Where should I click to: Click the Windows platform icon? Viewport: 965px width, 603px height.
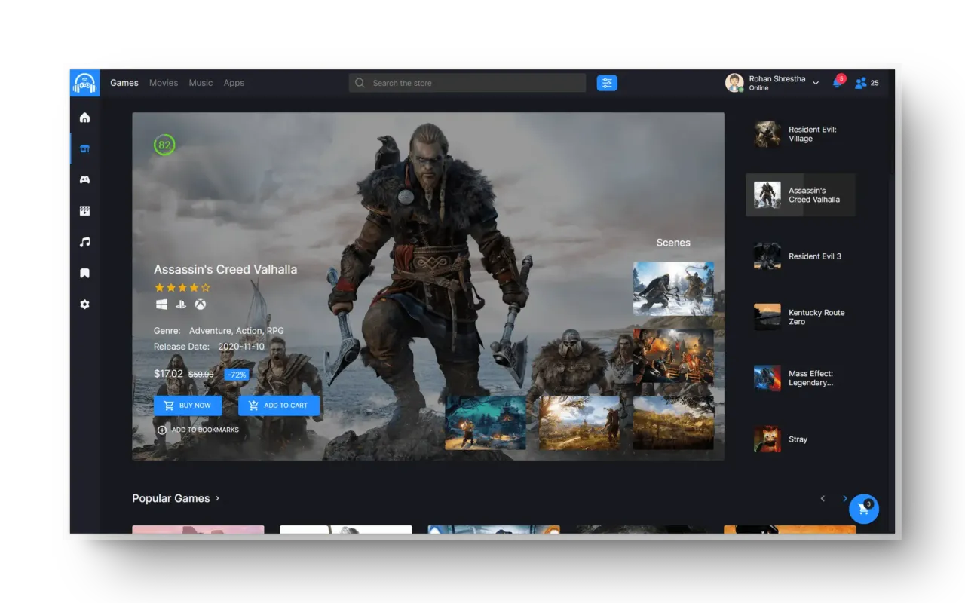point(161,305)
